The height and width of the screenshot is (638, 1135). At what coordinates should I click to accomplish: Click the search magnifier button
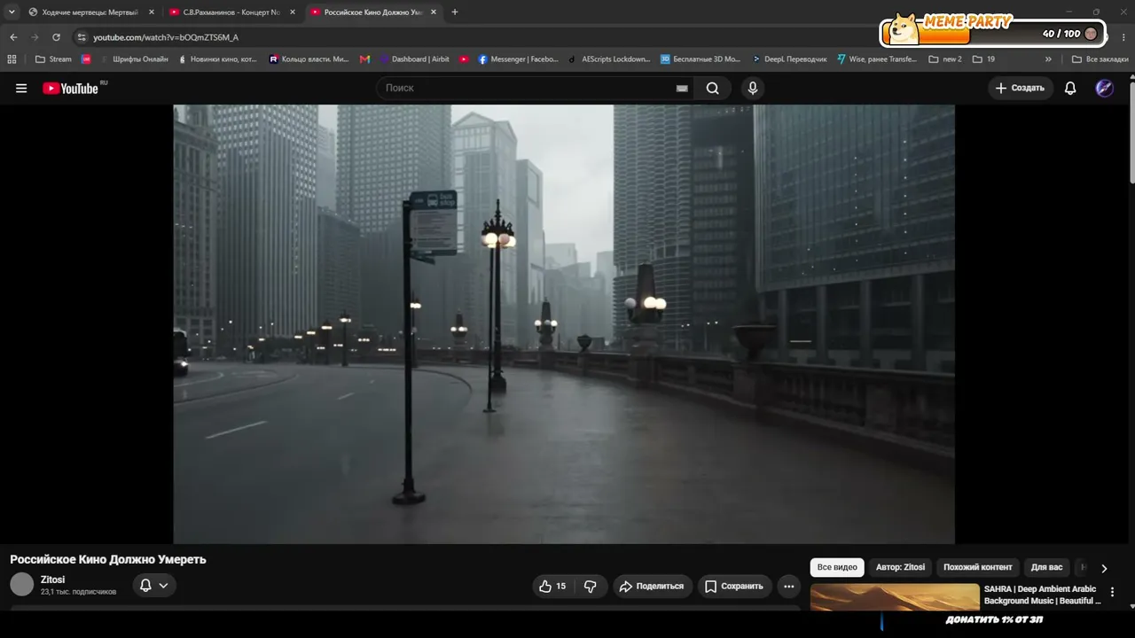pyautogui.click(x=713, y=88)
